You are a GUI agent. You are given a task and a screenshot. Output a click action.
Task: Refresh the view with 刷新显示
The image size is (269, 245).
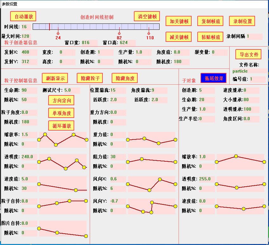click(x=55, y=78)
